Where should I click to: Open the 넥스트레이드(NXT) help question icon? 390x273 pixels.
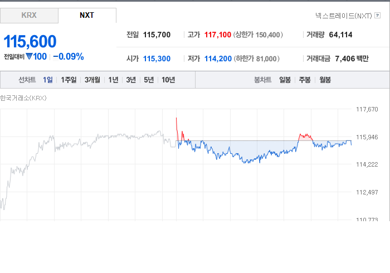tap(377, 16)
